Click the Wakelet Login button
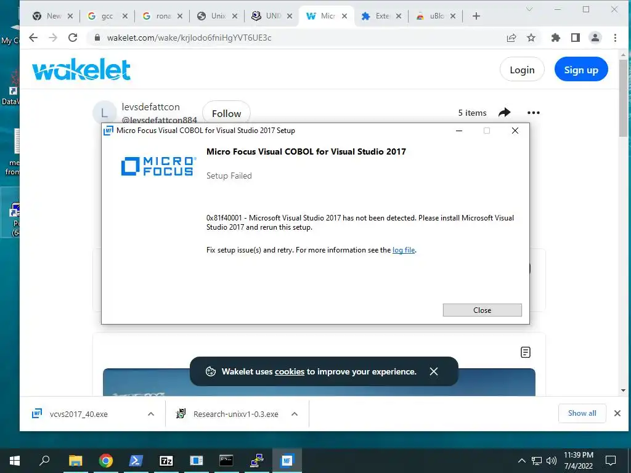Screen dimensions: 631x473 pyautogui.click(x=522, y=70)
